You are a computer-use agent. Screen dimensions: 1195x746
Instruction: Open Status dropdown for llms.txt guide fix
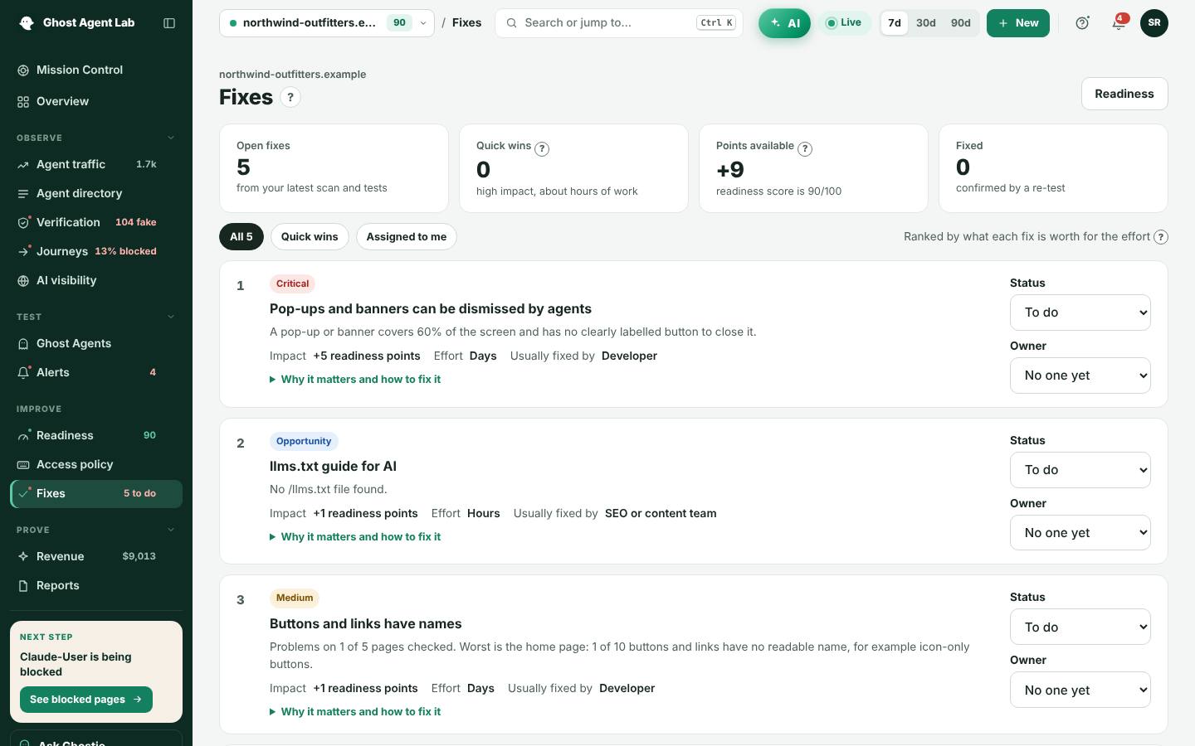tap(1080, 470)
